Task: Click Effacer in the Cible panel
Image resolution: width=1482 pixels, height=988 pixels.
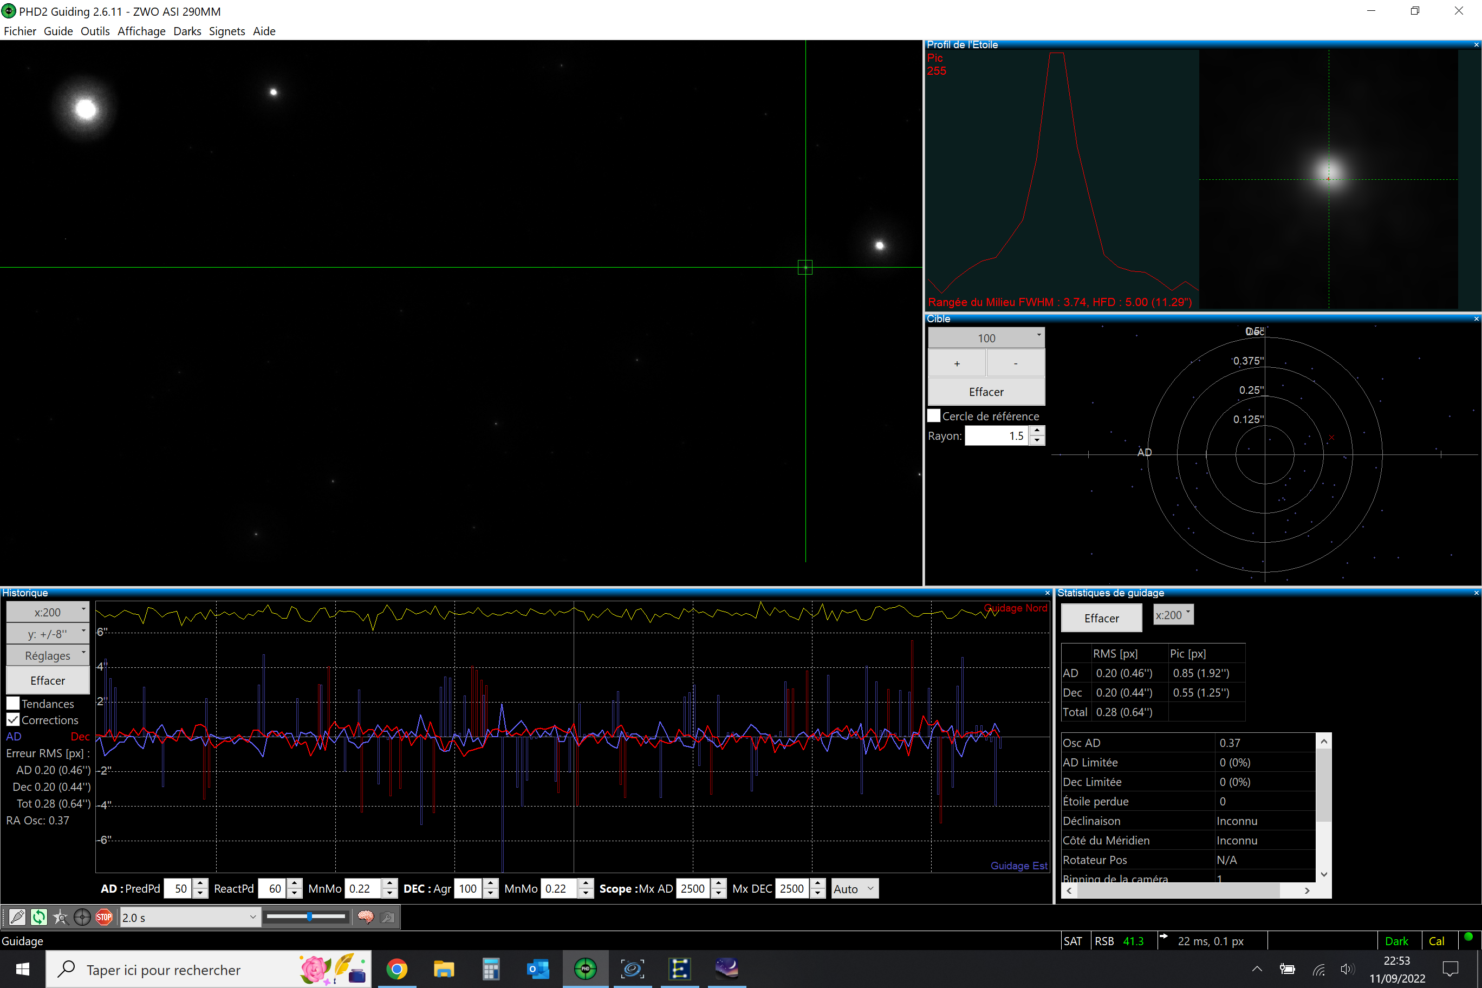Action: tap(985, 392)
